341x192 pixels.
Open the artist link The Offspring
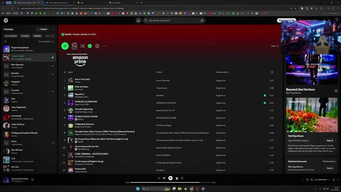click(83, 149)
